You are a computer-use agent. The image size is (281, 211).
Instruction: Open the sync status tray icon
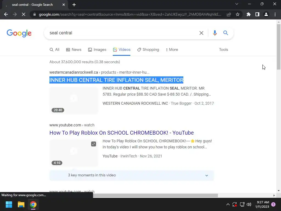(235, 204)
